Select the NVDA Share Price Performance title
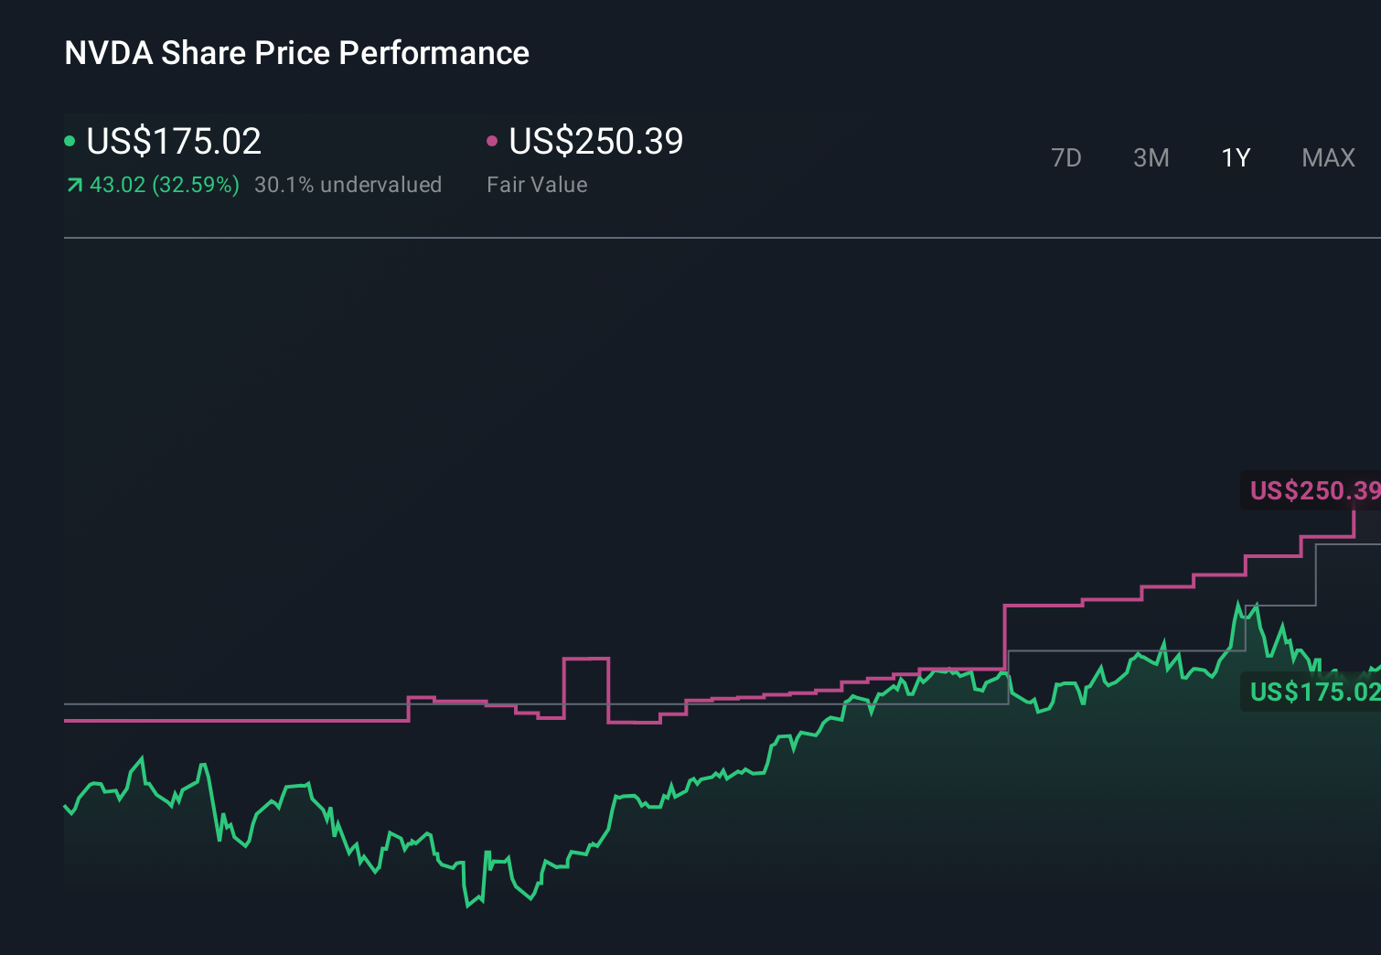 pyautogui.click(x=295, y=53)
